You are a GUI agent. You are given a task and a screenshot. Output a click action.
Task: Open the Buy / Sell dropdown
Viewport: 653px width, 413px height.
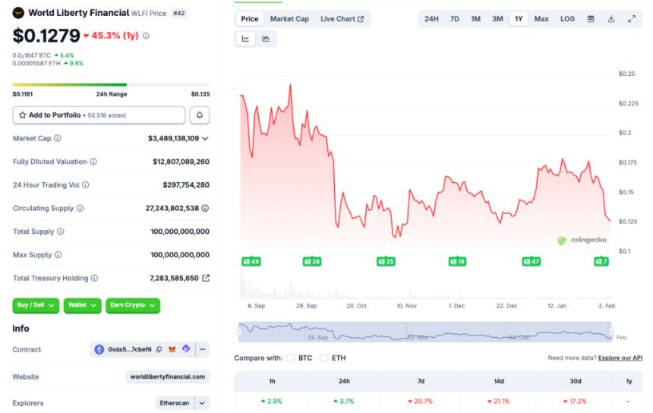[x=36, y=305]
